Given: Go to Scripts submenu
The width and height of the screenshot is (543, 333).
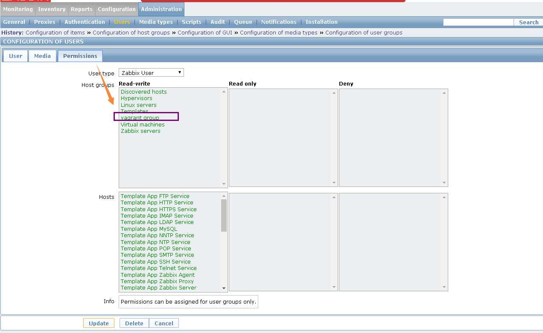Looking at the screenshot, I should coord(192,22).
